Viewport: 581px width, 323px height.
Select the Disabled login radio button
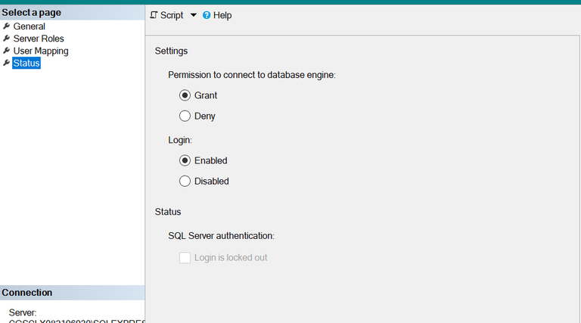[x=185, y=181]
